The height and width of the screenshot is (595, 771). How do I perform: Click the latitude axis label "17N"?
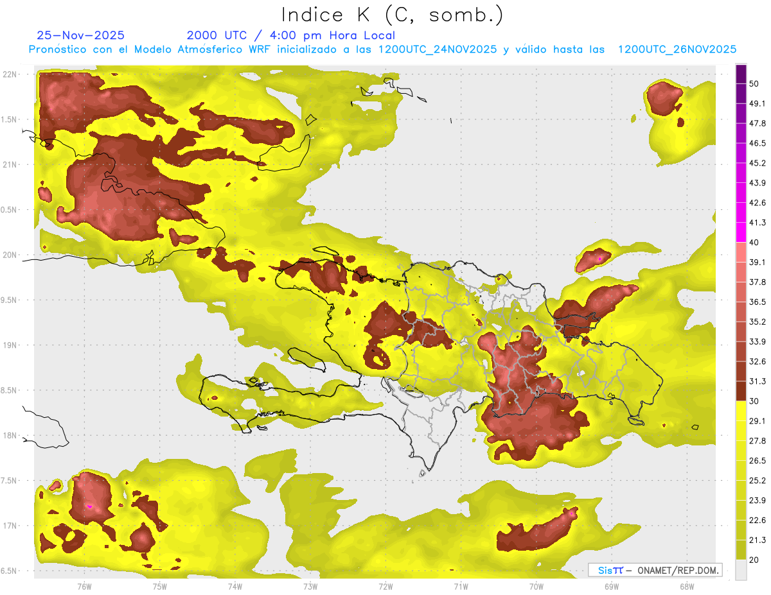pyautogui.click(x=9, y=526)
